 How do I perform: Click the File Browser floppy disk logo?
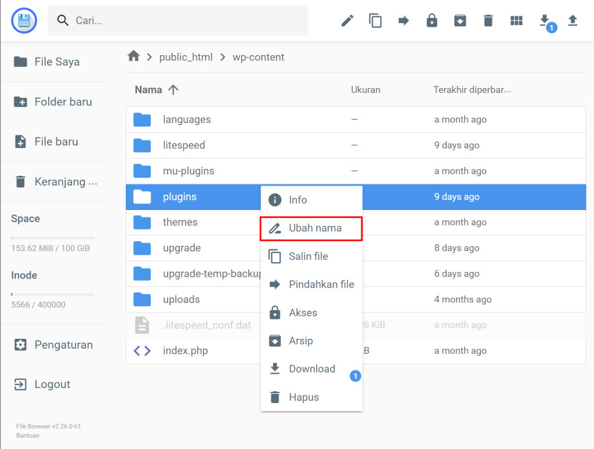point(24,20)
